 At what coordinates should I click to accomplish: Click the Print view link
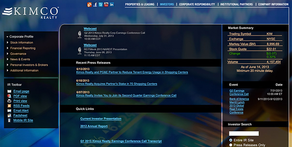click(20, 101)
